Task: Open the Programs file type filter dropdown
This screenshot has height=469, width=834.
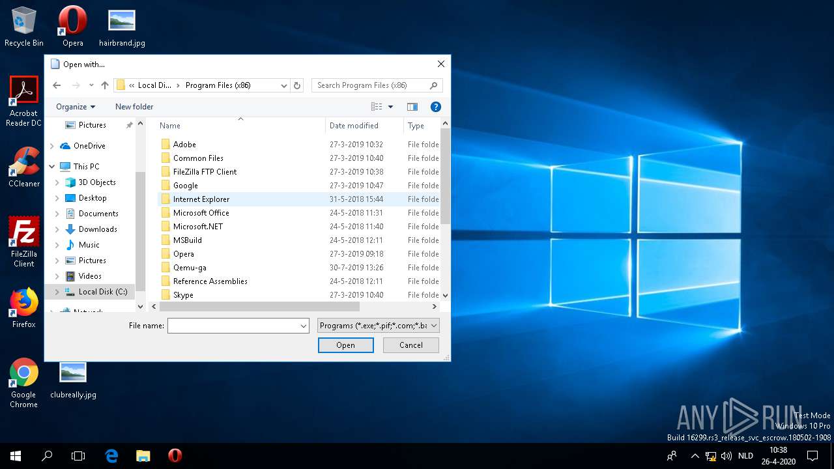Action: (x=379, y=326)
